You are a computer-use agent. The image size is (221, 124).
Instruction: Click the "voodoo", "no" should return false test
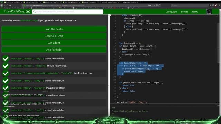(x=38, y=117)
